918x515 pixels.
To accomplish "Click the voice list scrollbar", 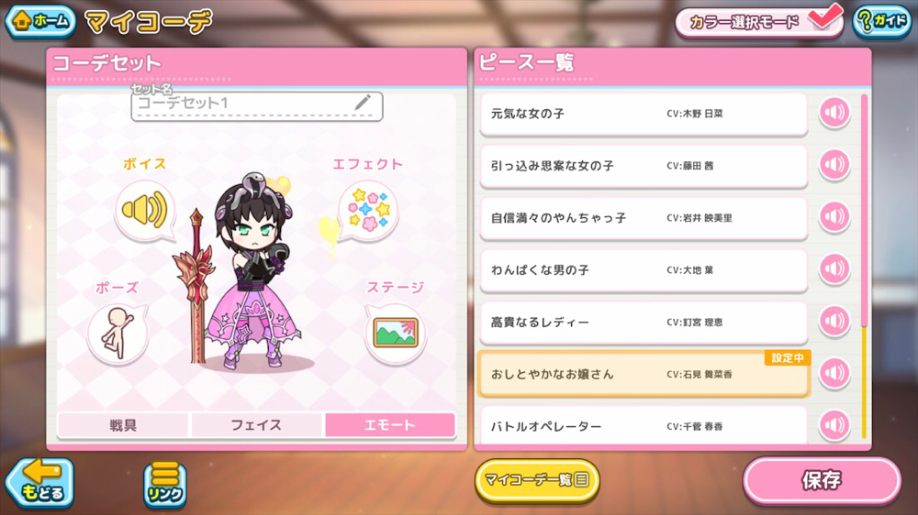I will click(864, 266).
